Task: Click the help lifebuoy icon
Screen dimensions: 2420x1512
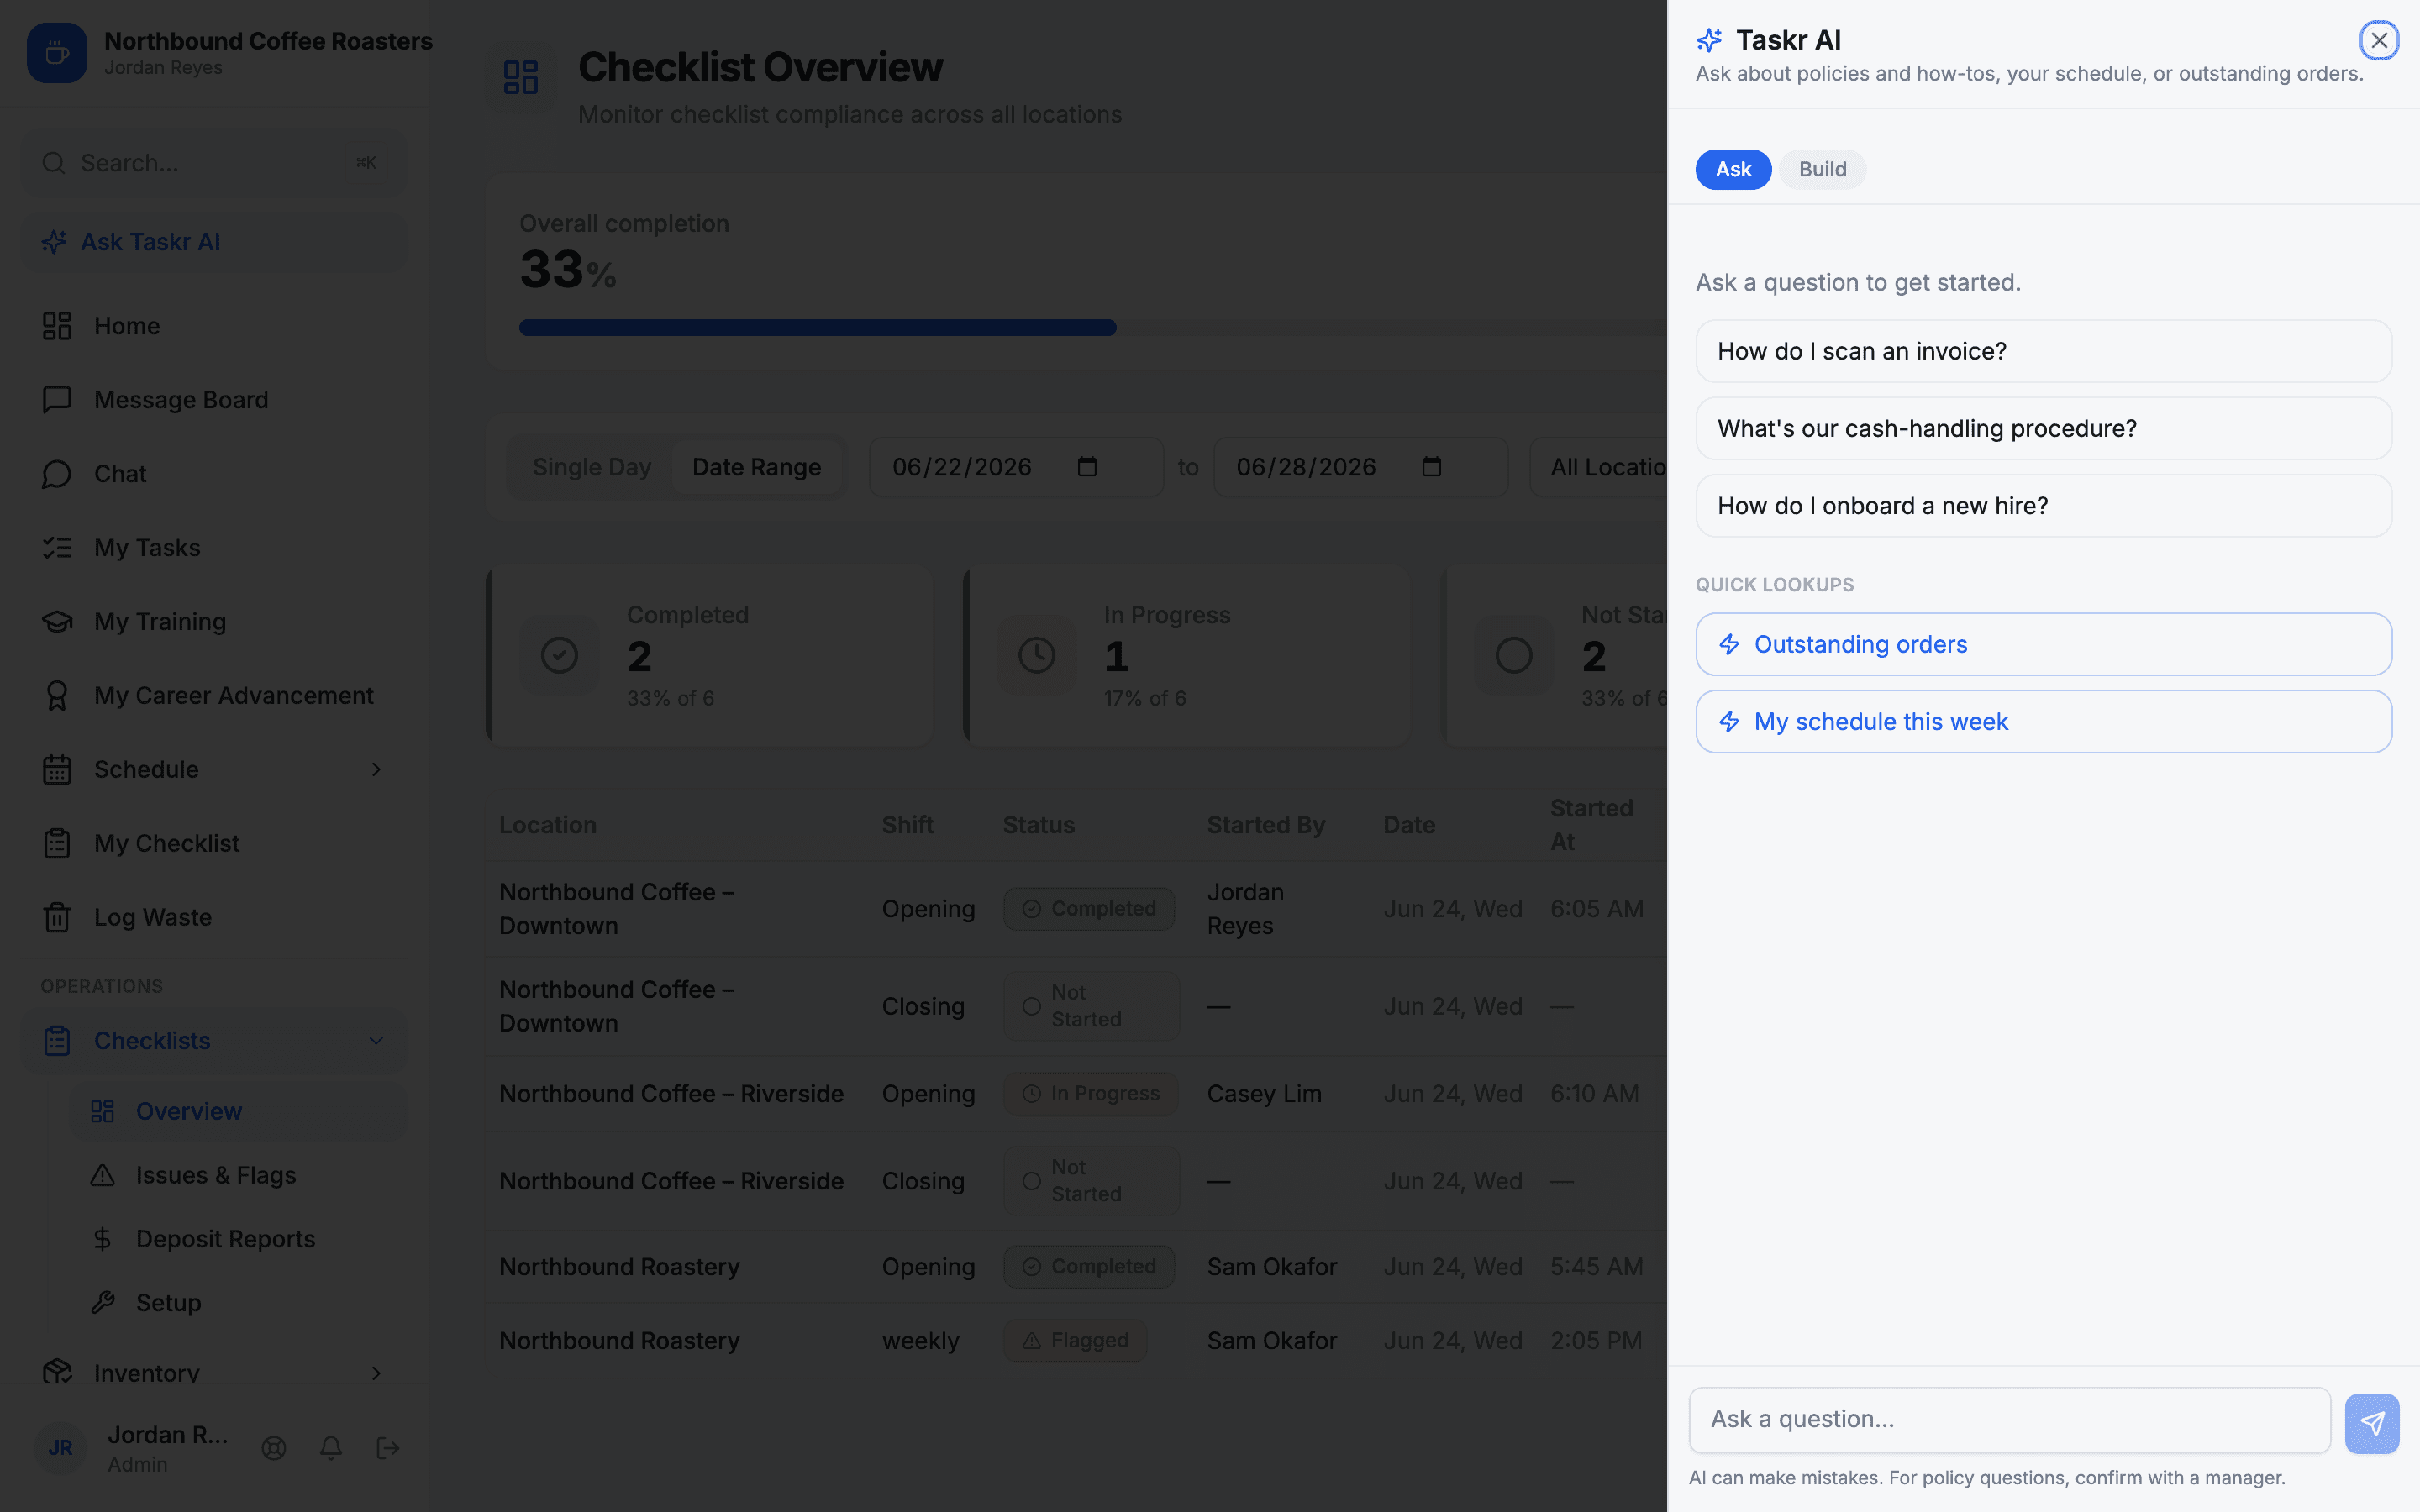Action: tap(274, 1448)
